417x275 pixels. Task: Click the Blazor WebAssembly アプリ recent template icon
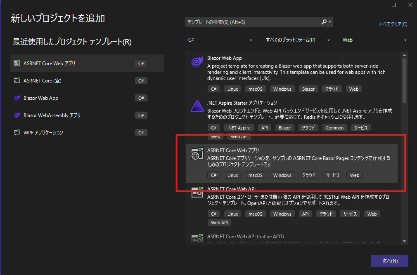pos(17,115)
